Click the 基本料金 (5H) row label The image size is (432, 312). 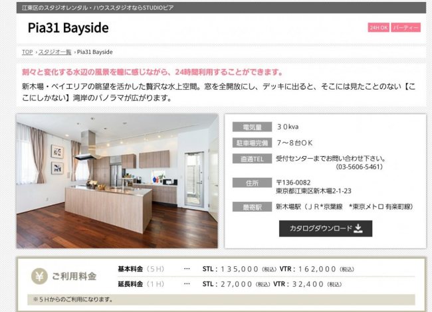click(x=141, y=269)
